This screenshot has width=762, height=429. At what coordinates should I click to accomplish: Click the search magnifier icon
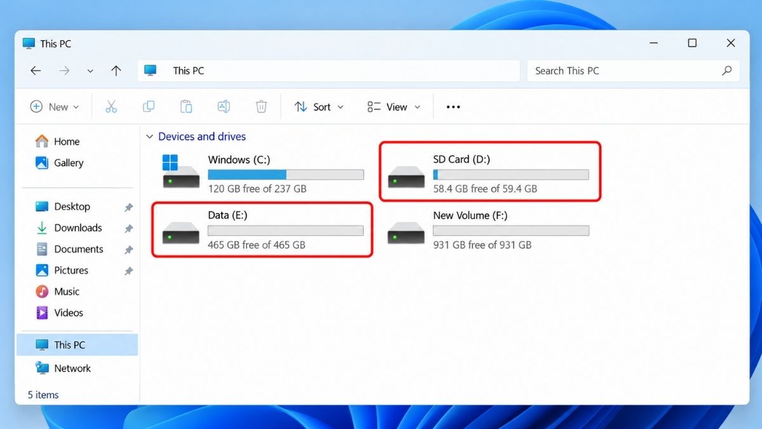pyautogui.click(x=727, y=71)
